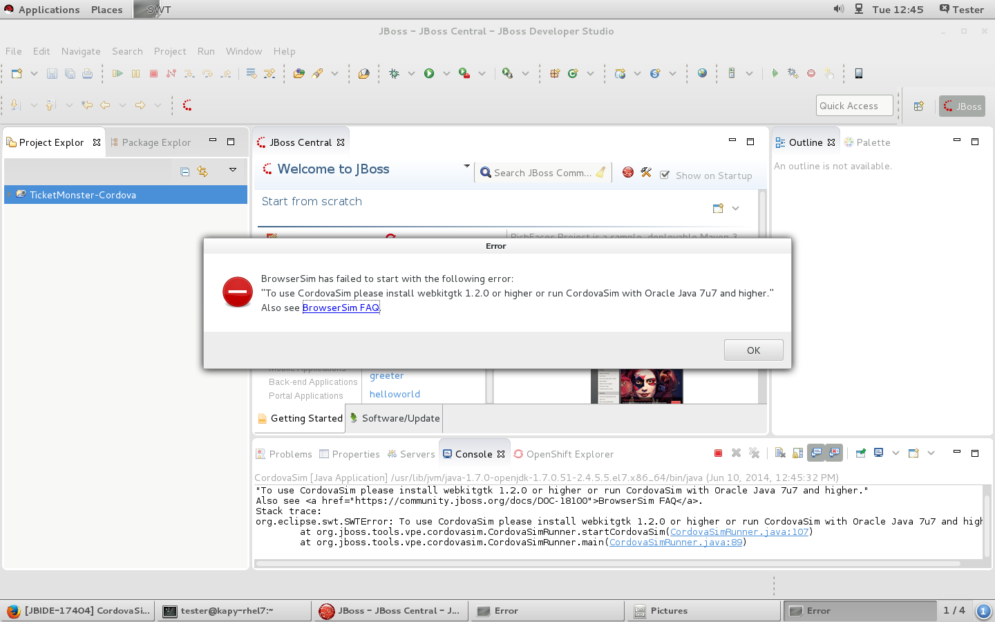Image resolution: width=995 pixels, height=622 pixels.
Task: Toggle Link with Editor in Project Explorer
Action: click(x=202, y=171)
